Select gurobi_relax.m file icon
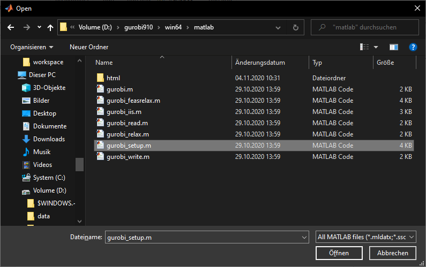This screenshot has width=426, height=267. (100, 134)
